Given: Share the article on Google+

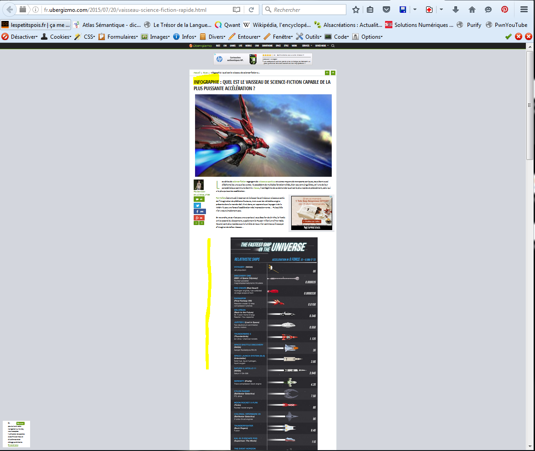Looking at the screenshot, I should (x=199, y=218).
